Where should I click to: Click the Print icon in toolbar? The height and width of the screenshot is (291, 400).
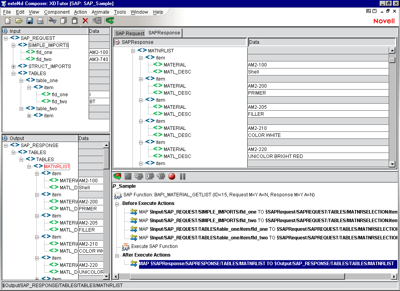click(40, 21)
